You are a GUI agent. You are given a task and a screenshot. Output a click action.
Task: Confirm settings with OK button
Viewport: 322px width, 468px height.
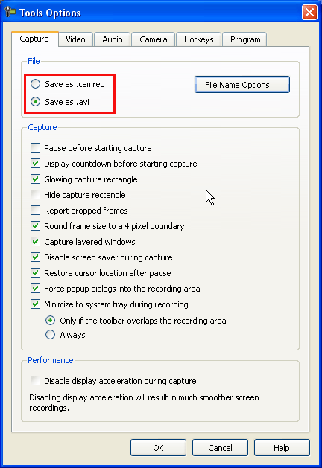tap(158, 447)
